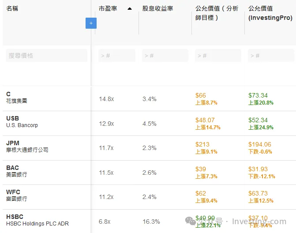Click the $73.34 InvestingPro fair value for Citi
This screenshot has height=233, width=296.
tap(258, 95)
